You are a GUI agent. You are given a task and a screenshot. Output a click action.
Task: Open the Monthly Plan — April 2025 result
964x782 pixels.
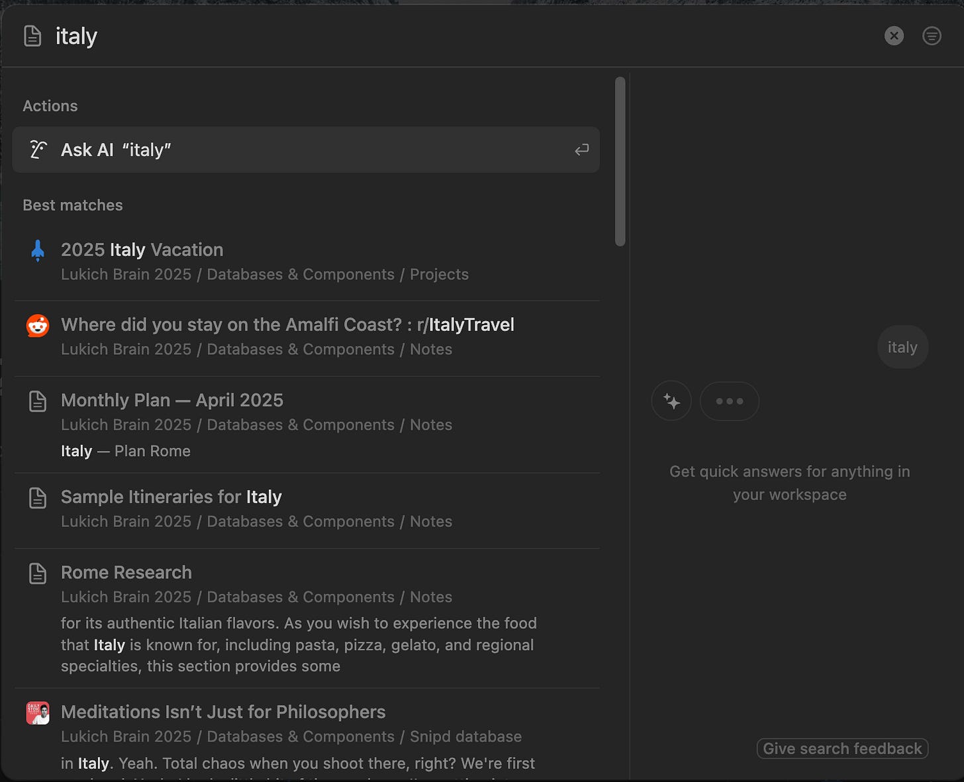coord(306,424)
